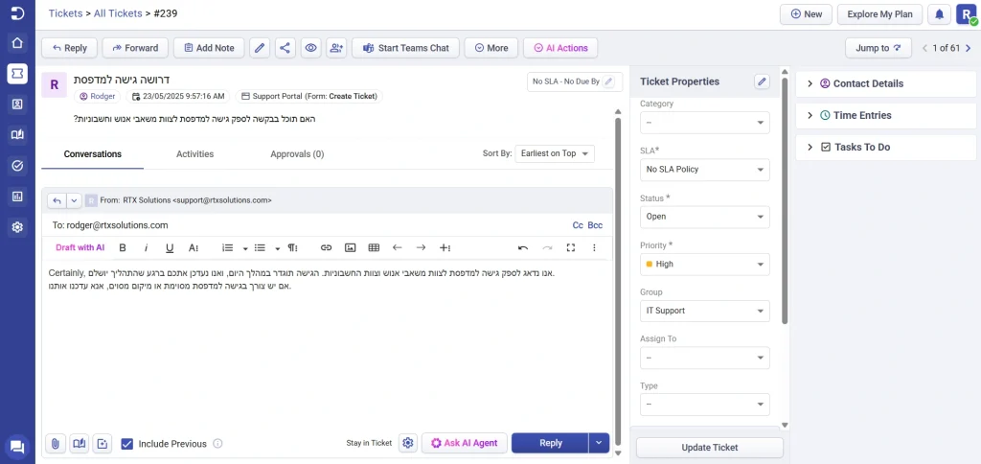Open the Reports chart icon in sidebar

pyautogui.click(x=17, y=196)
